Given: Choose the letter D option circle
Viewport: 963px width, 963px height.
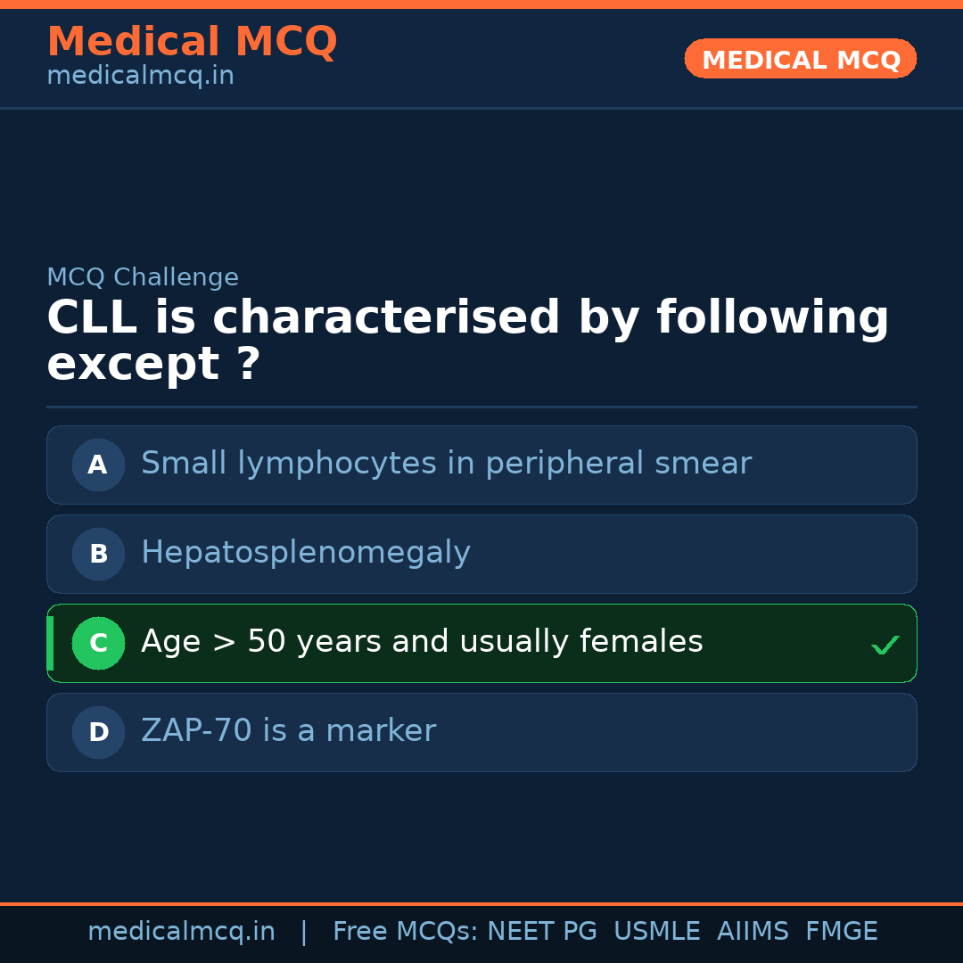Looking at the screenshot, I should [x=98, y=732].
